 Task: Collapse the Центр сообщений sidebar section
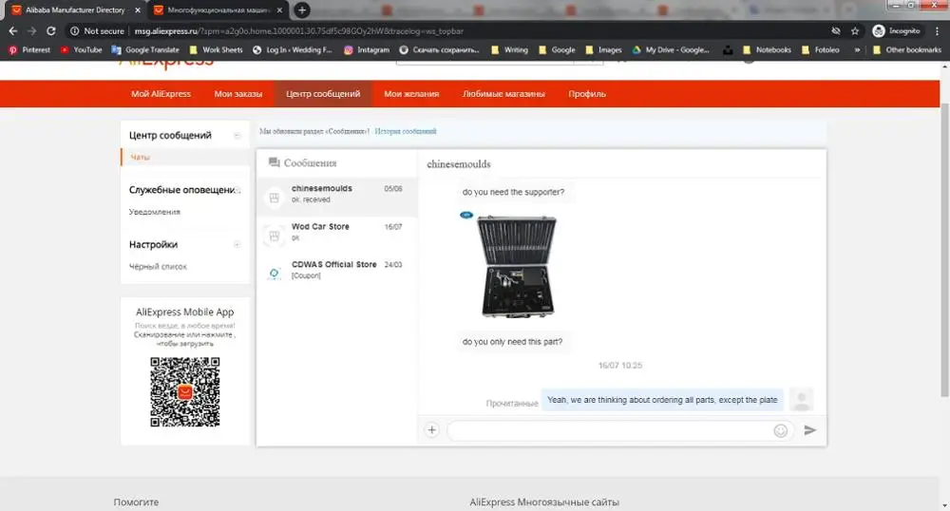[237, 136]
